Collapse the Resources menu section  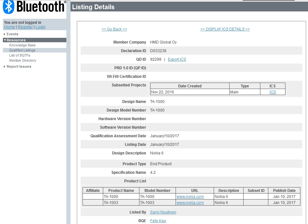(x=5, y=40)
